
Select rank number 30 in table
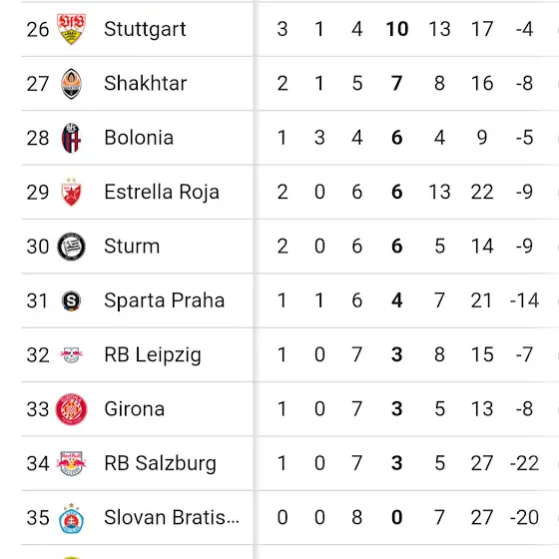[x=38, y=247]
